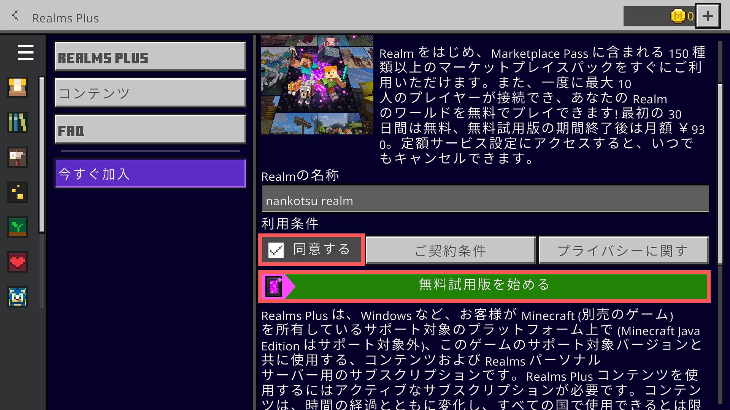Click the Realmの名称 label
Viewport: 730px width, 410px height.
(x=300, y=175)
